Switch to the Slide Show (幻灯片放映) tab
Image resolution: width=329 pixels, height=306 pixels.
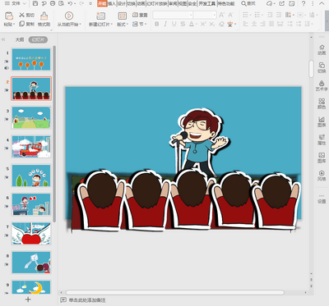tap(157, 3)
